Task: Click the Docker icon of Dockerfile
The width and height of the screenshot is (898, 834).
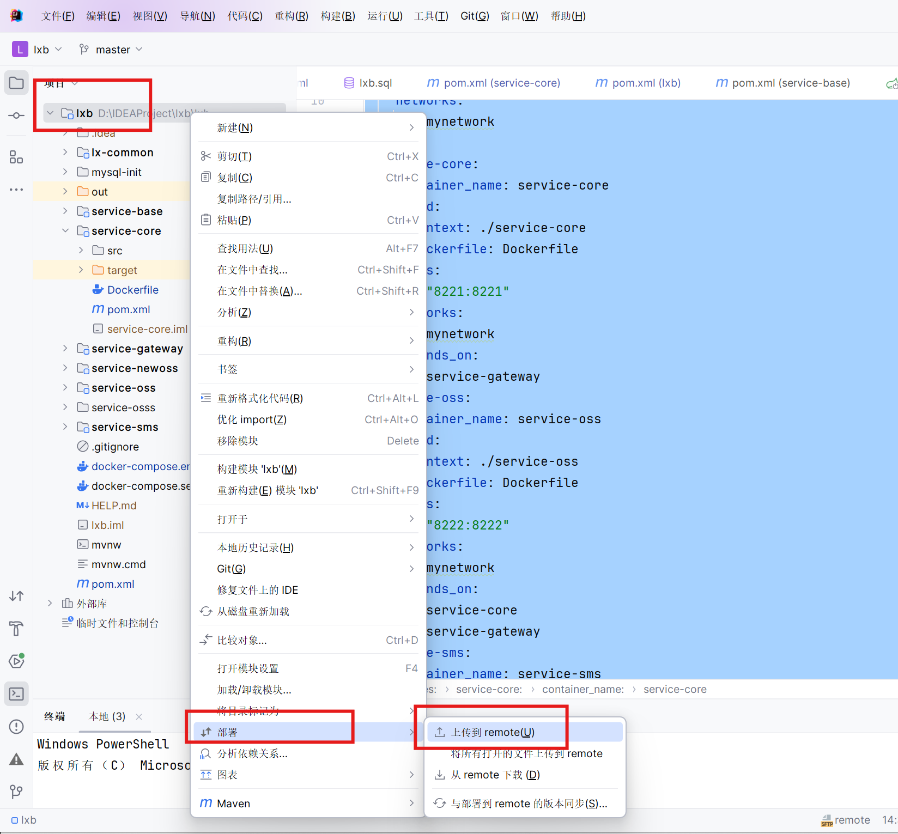Action: 98,289
